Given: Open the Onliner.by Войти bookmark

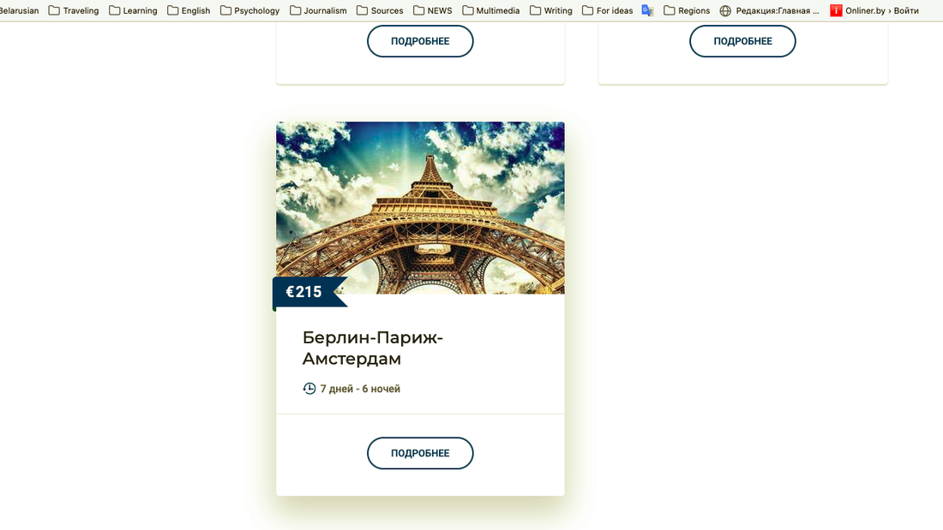Looking at the screenshot, I should click(x=874, y=10).
